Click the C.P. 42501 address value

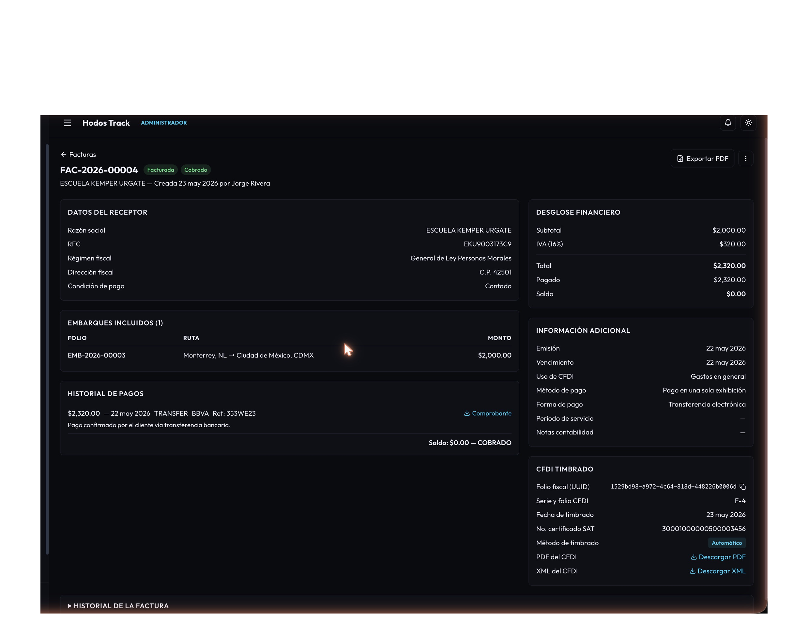[495, 272]
